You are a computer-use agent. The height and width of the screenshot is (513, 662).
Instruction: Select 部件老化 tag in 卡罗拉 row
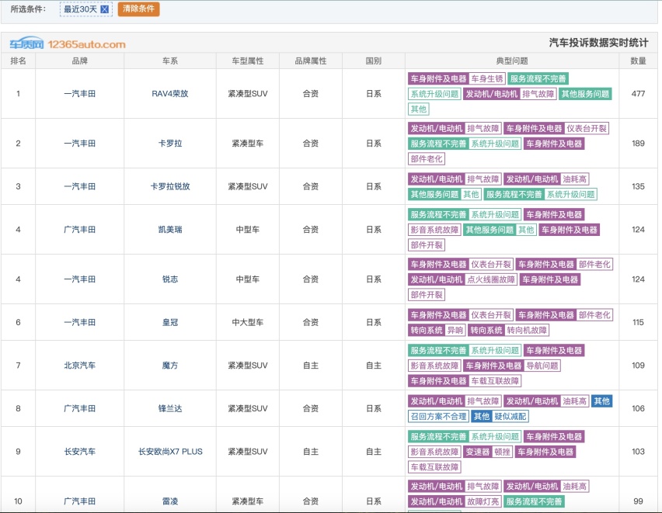[x=427, y=158]
